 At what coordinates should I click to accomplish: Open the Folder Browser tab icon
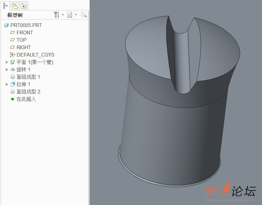(x=14, y=6)
